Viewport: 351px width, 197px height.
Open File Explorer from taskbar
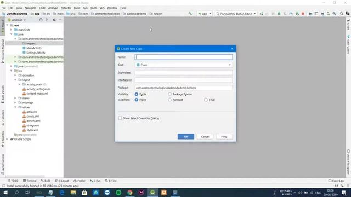tap(73, 193)
